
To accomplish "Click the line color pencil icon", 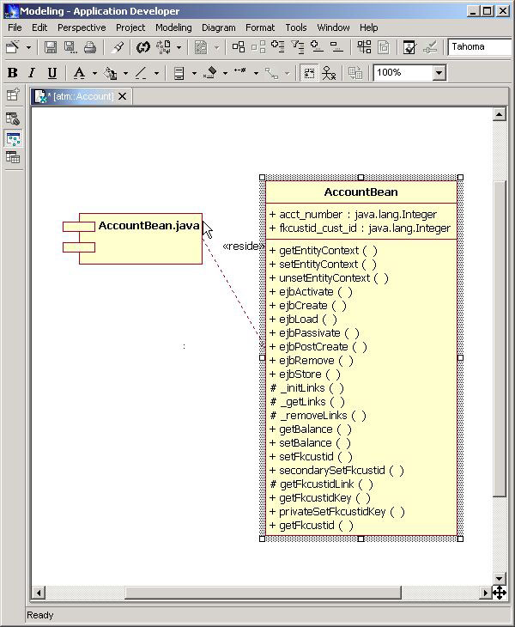I will [141, 73].
